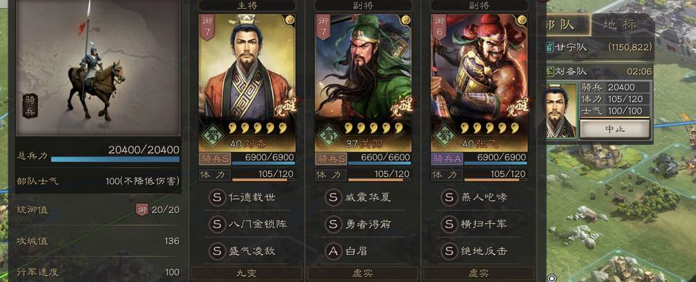696x282 pixels.
Task: Click the 中止 abort button
Action: (x=615, y=129)
